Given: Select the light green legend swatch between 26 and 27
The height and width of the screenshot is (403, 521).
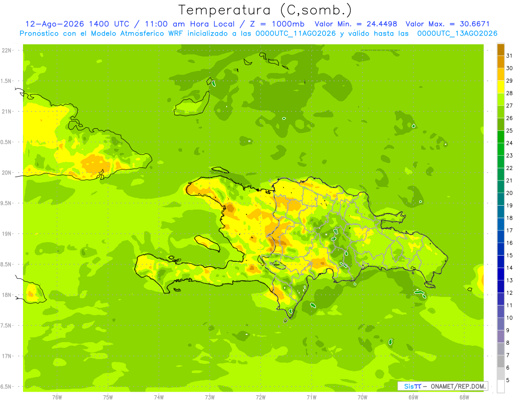Looking at the screenshot, I should click(x=501, y=112).
